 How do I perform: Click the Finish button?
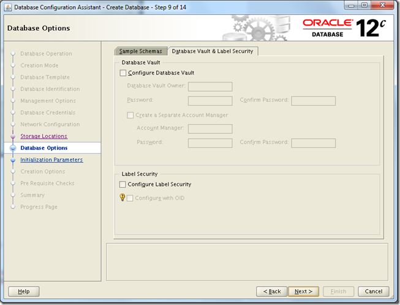(x=338, y=292)
